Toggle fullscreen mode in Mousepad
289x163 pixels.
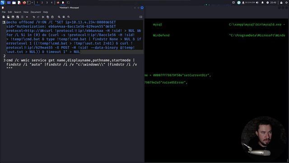pos(141,17)
